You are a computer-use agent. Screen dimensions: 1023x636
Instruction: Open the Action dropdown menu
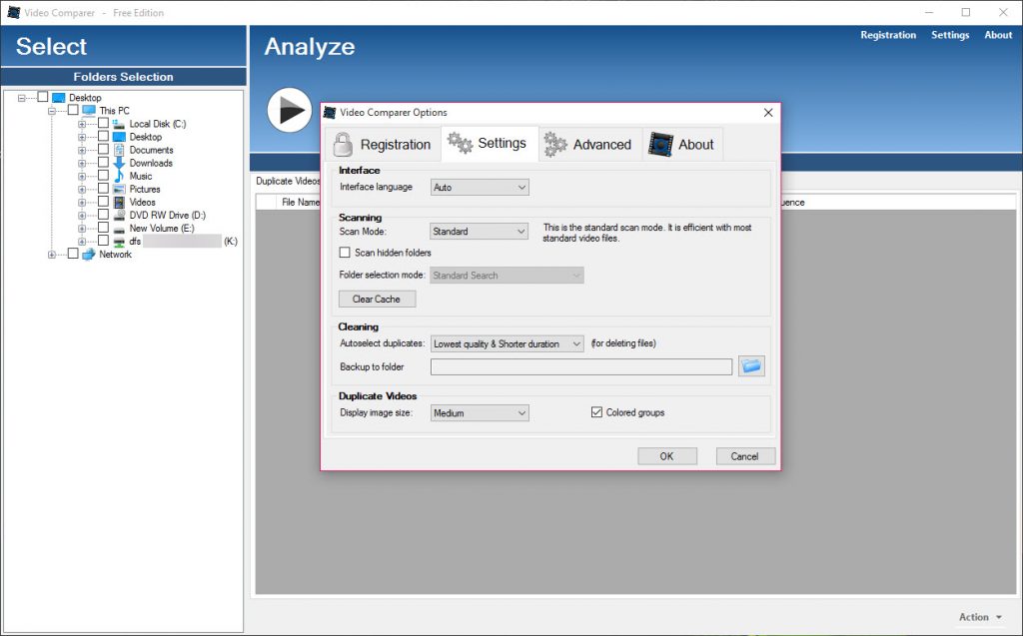click(x=980, y=616)
